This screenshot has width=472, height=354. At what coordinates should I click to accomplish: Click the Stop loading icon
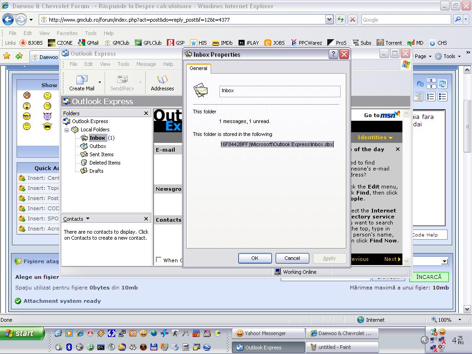(x=353, y=20)
